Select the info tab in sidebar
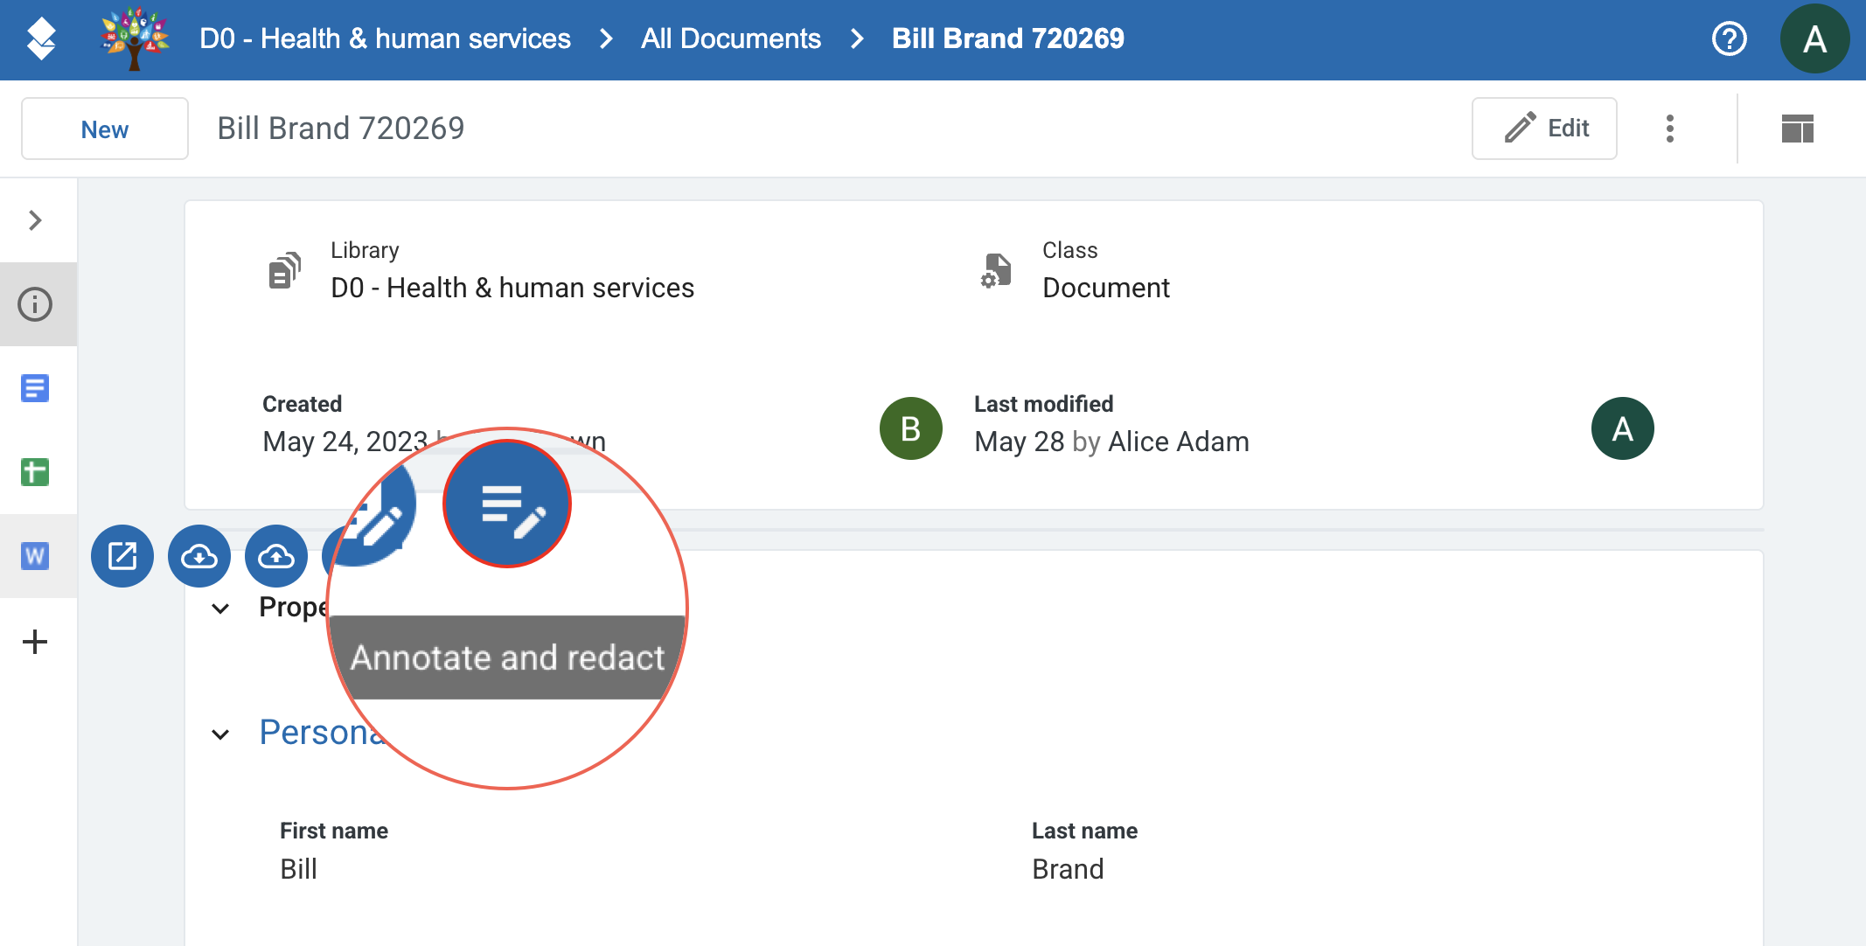This screenshot has width=1866, height=946. coord(35,304)
